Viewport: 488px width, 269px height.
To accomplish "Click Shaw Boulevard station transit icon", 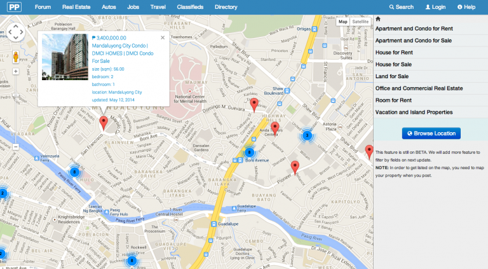I will 287,90.
